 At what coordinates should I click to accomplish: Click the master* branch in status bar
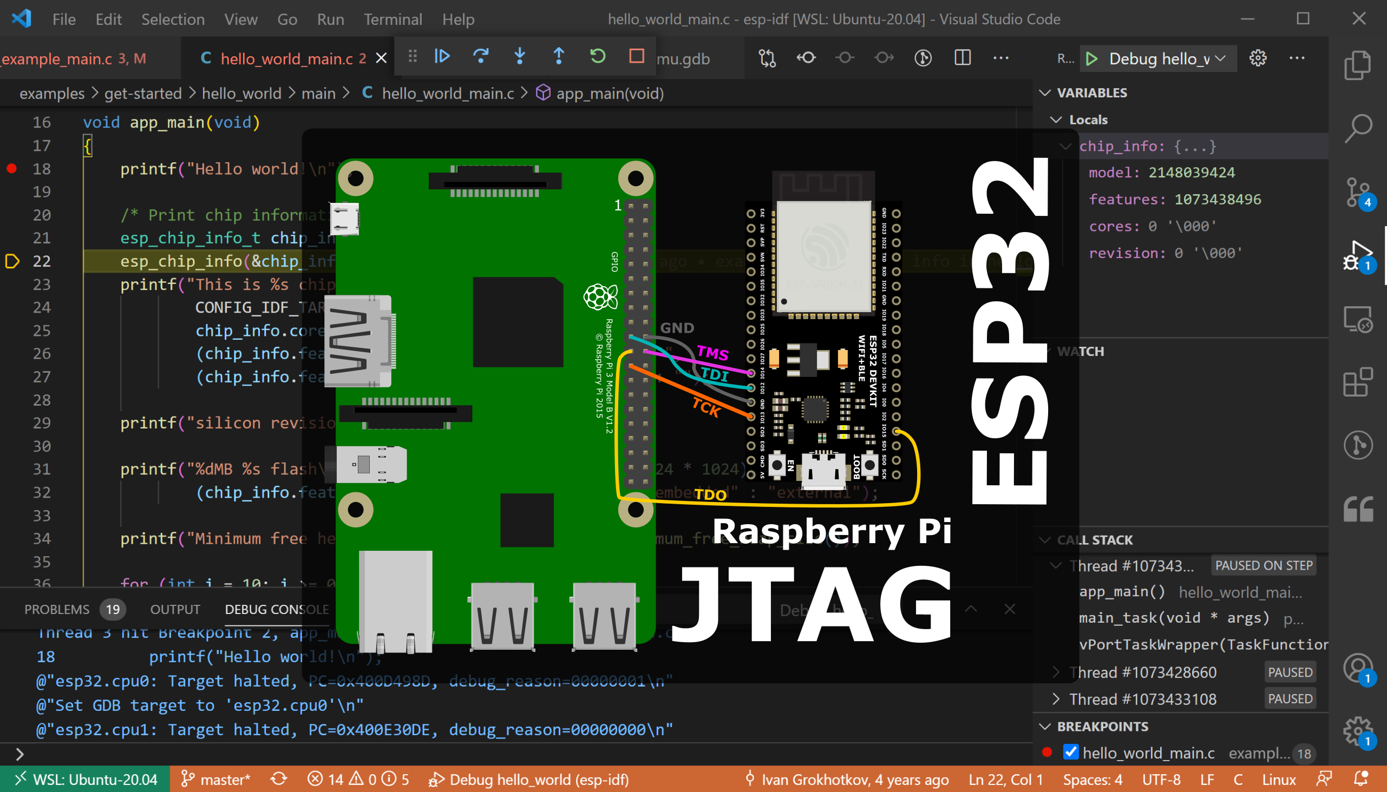coord(215,780)
